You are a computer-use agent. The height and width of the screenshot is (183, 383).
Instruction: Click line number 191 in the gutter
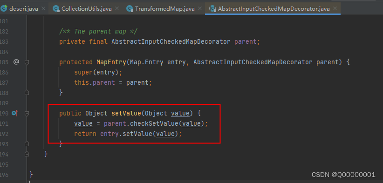coord(4,124)
